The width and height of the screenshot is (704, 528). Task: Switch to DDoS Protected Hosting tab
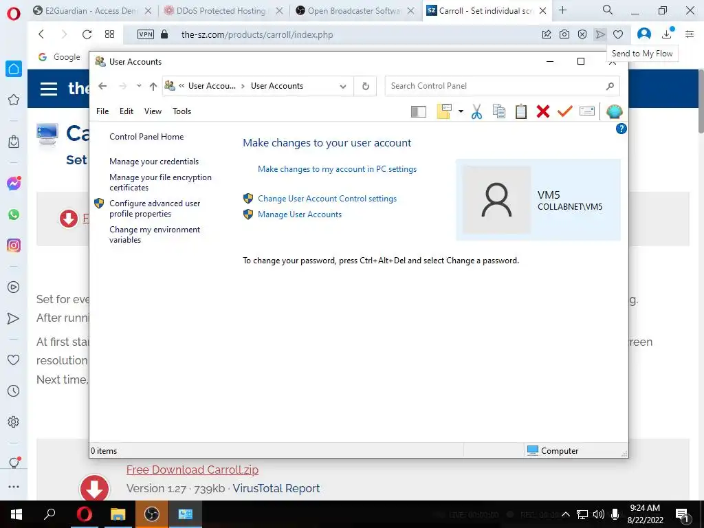[x=221, y=11]
